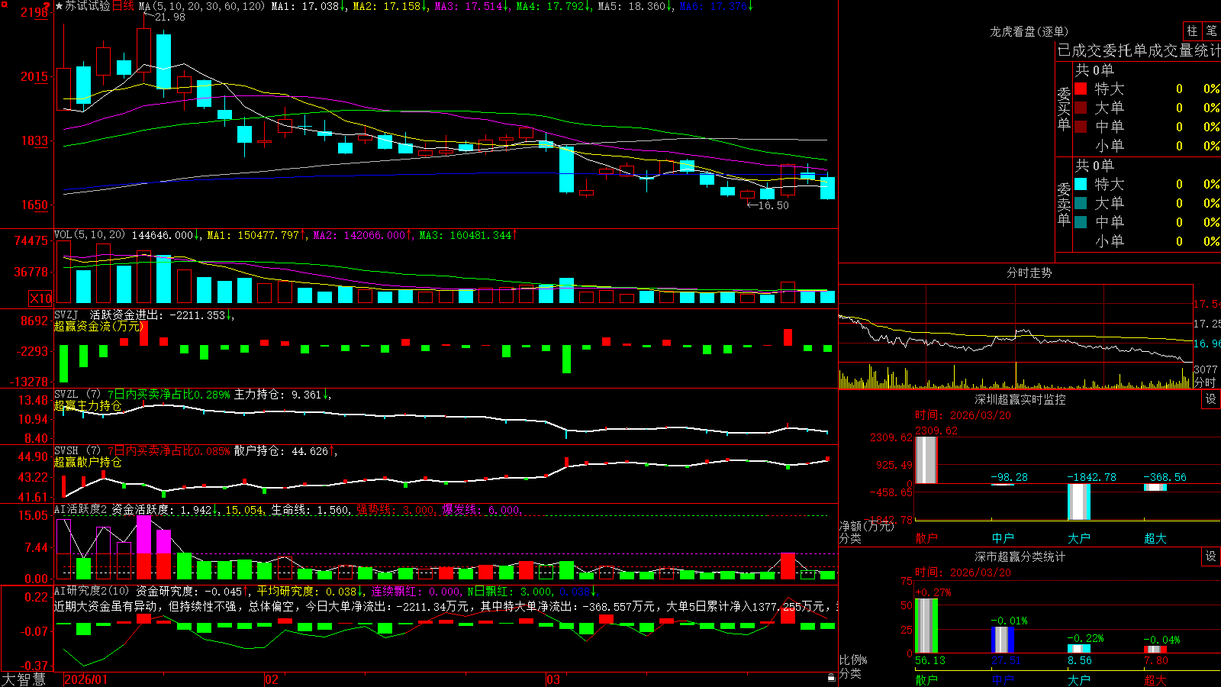Screen dimensions: 1221x687
Task: Click the 日线 period label
Action: pos(123,6)
